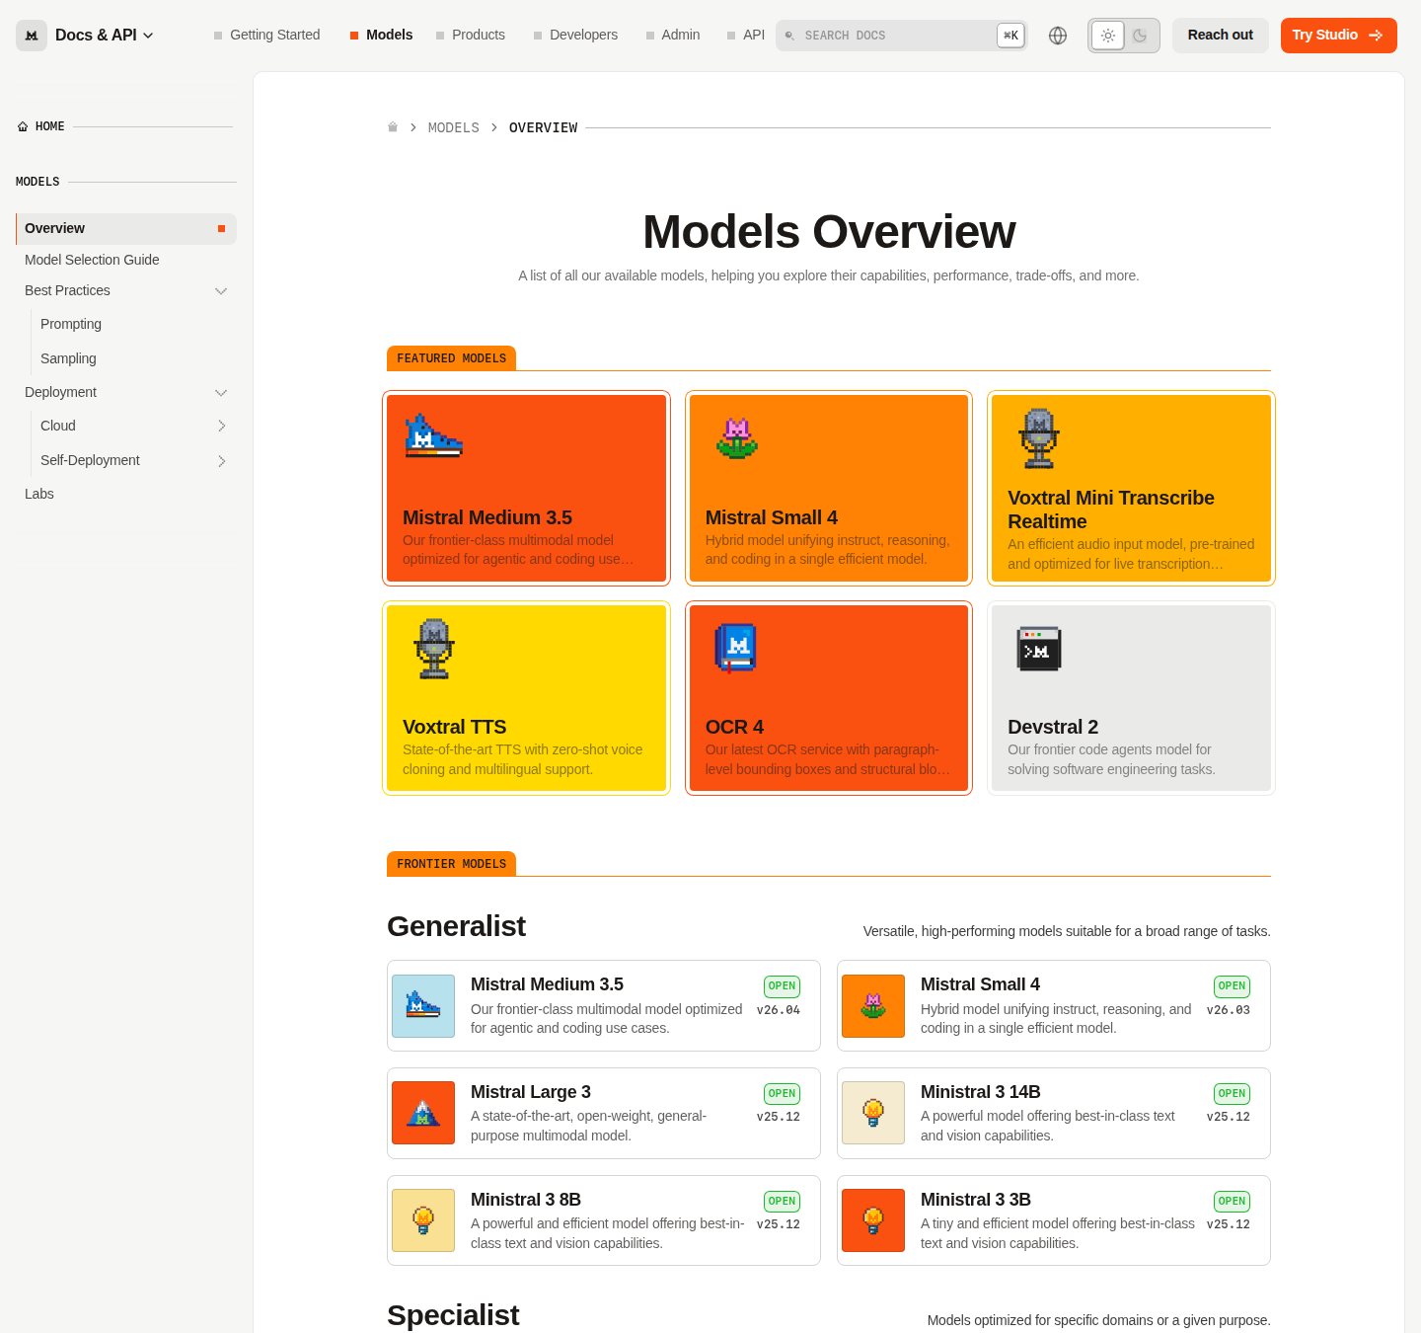Screen dimensions: 1421x1333
Task: Click the book icon on OCR 4 card
Action: (736, 648)
